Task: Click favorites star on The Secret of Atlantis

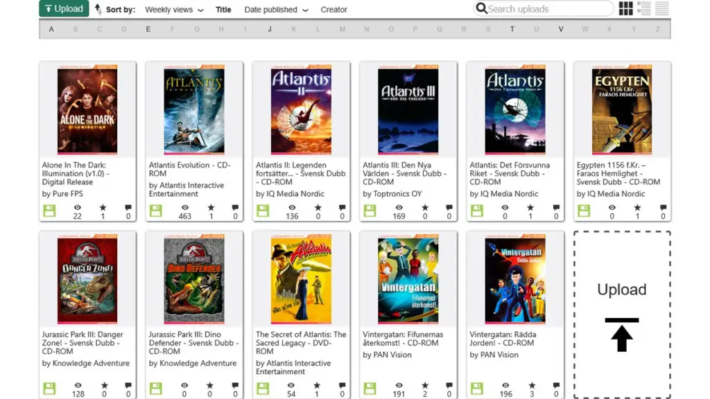Action: (316, 385)
